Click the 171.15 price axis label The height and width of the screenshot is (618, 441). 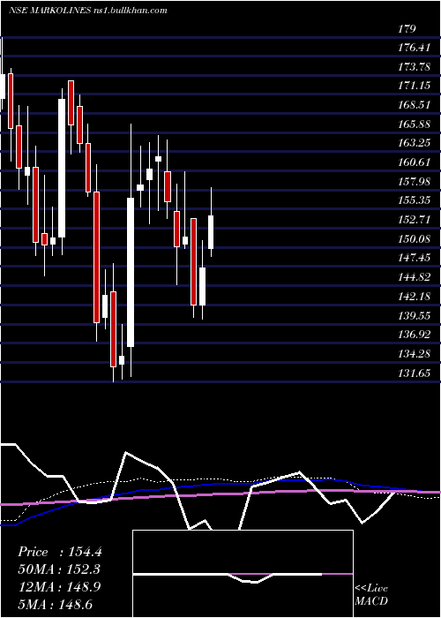click(415, 86)
